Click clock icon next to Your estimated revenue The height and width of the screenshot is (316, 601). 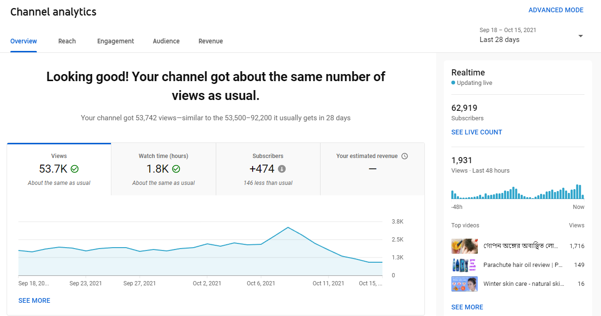[x=405, y=156]
